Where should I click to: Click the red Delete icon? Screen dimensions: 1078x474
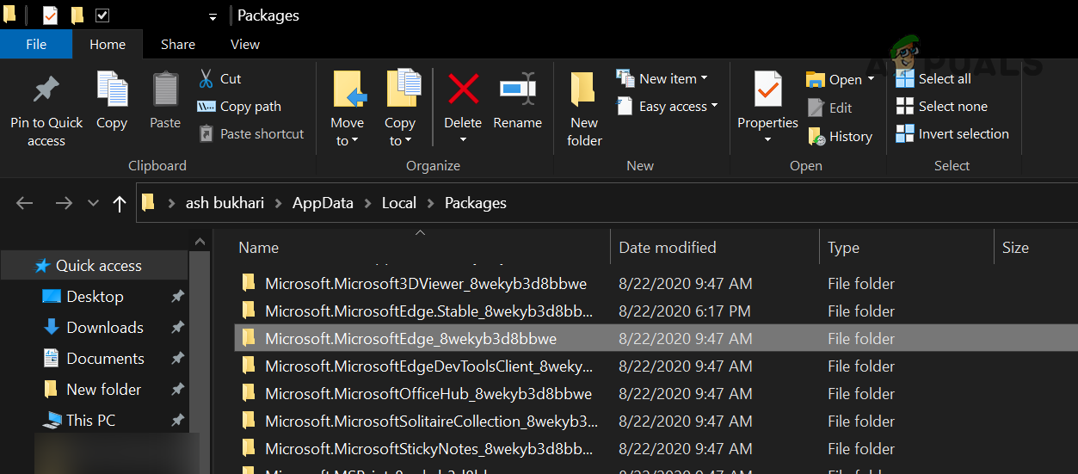(463, 89)
